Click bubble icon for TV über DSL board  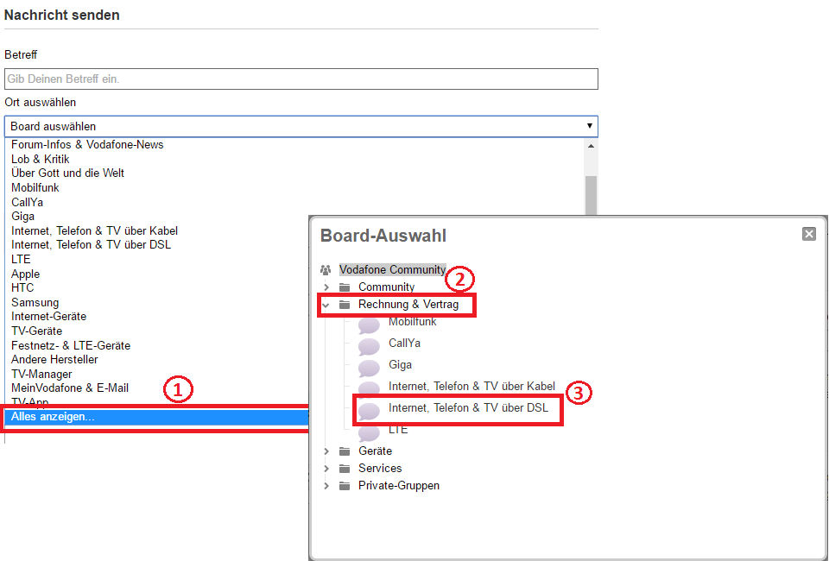tap(369, 412)
